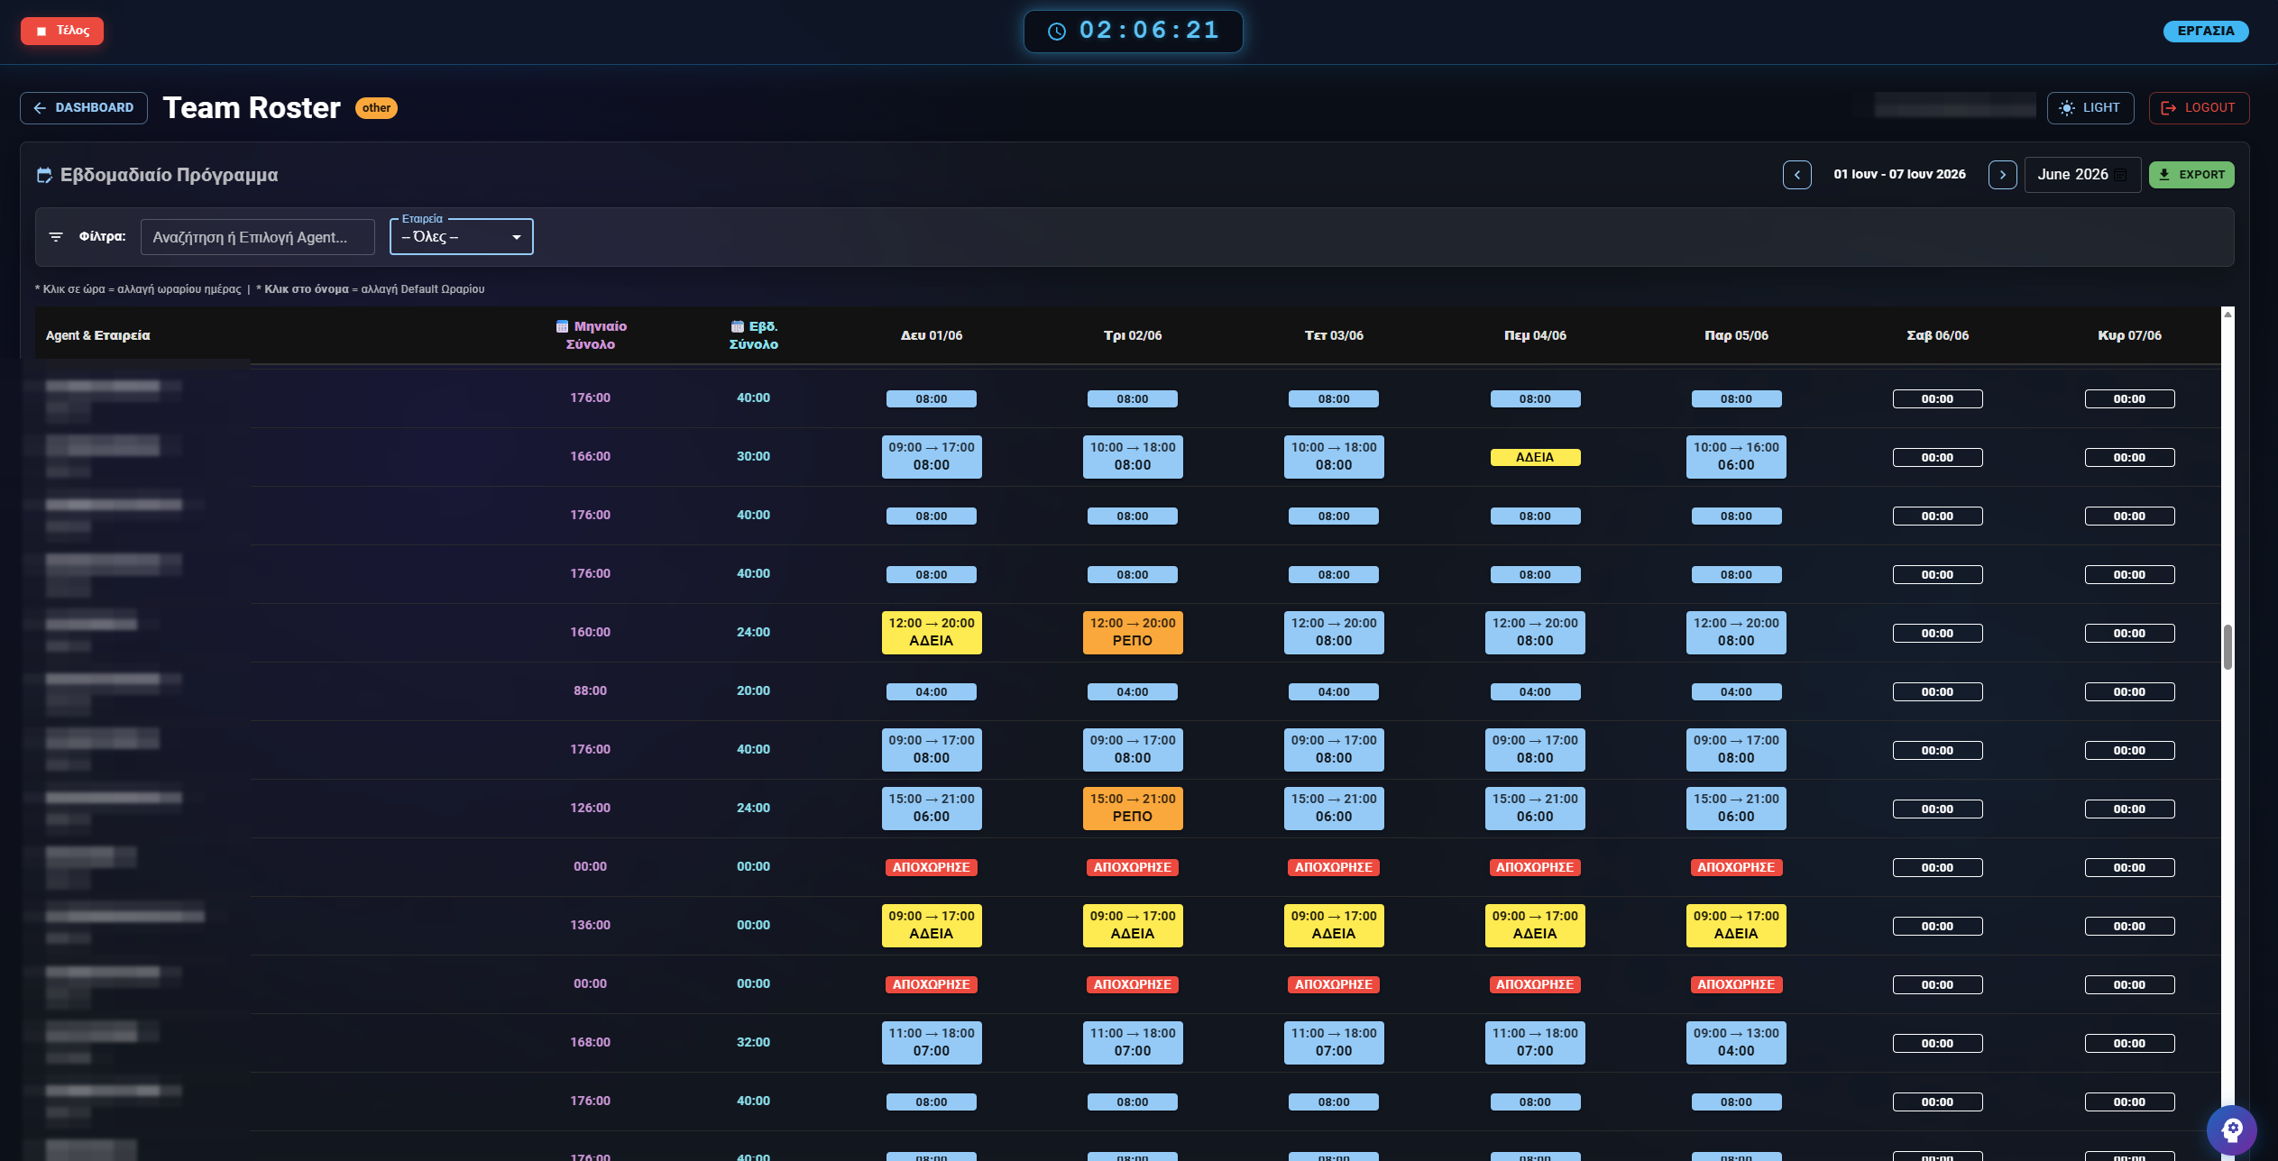Screen dimensions: 2278x1161
Task: Advance to the next week with right chevron
Action: point(2002,175)
